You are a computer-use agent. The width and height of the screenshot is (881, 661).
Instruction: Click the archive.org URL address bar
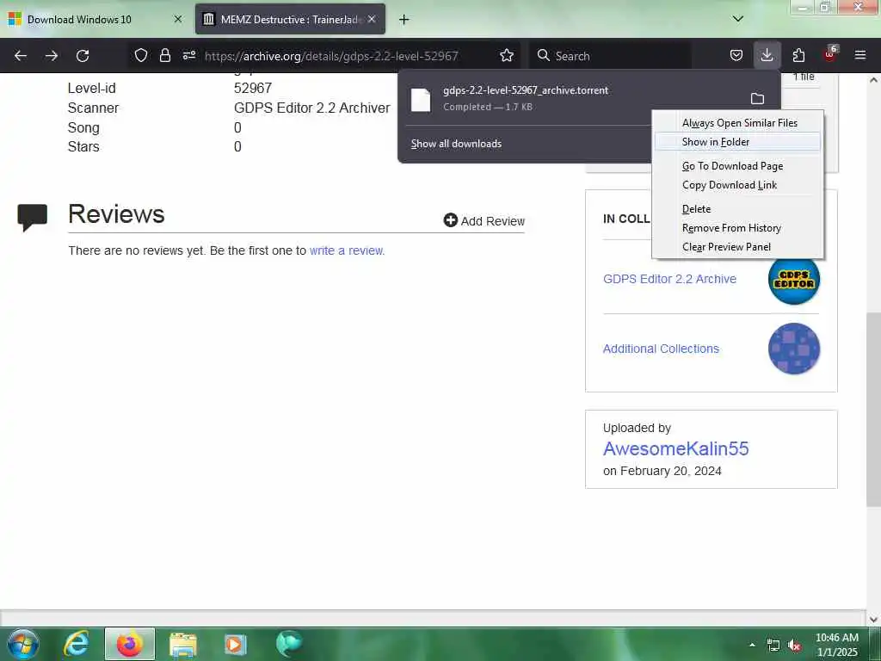click(x=331, y=56)
